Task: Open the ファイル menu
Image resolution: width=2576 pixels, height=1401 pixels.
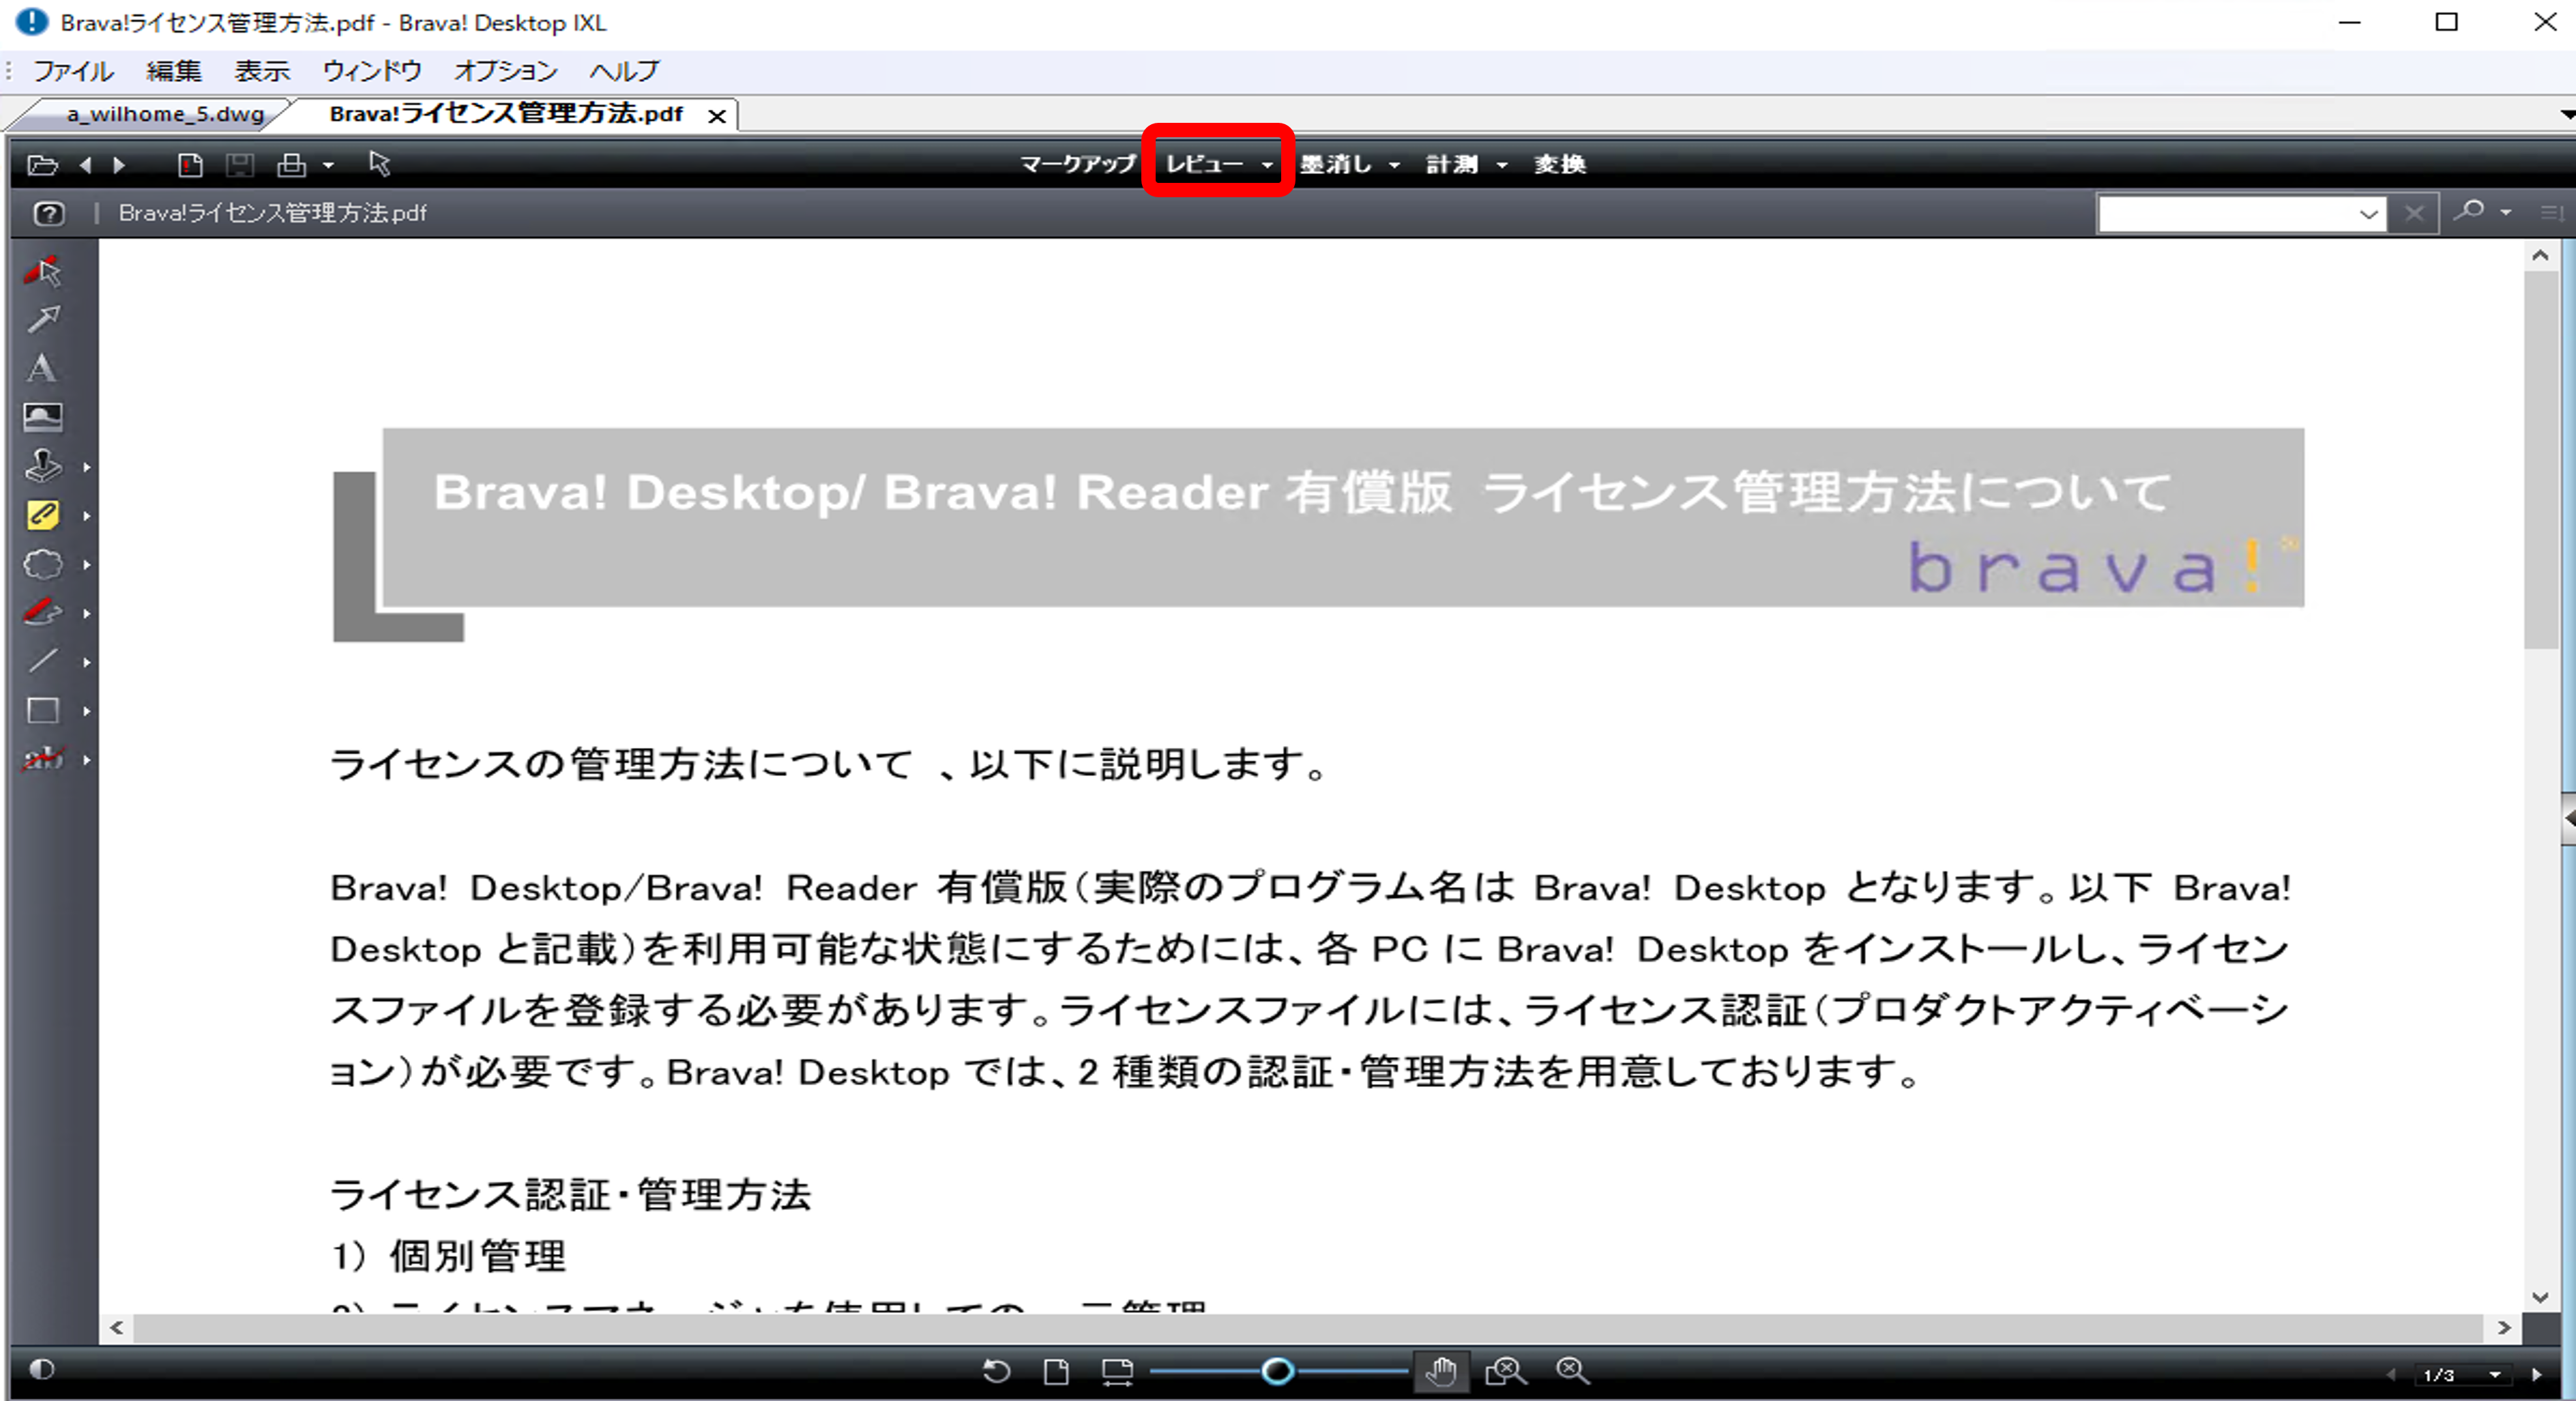Action: point(74,71)
